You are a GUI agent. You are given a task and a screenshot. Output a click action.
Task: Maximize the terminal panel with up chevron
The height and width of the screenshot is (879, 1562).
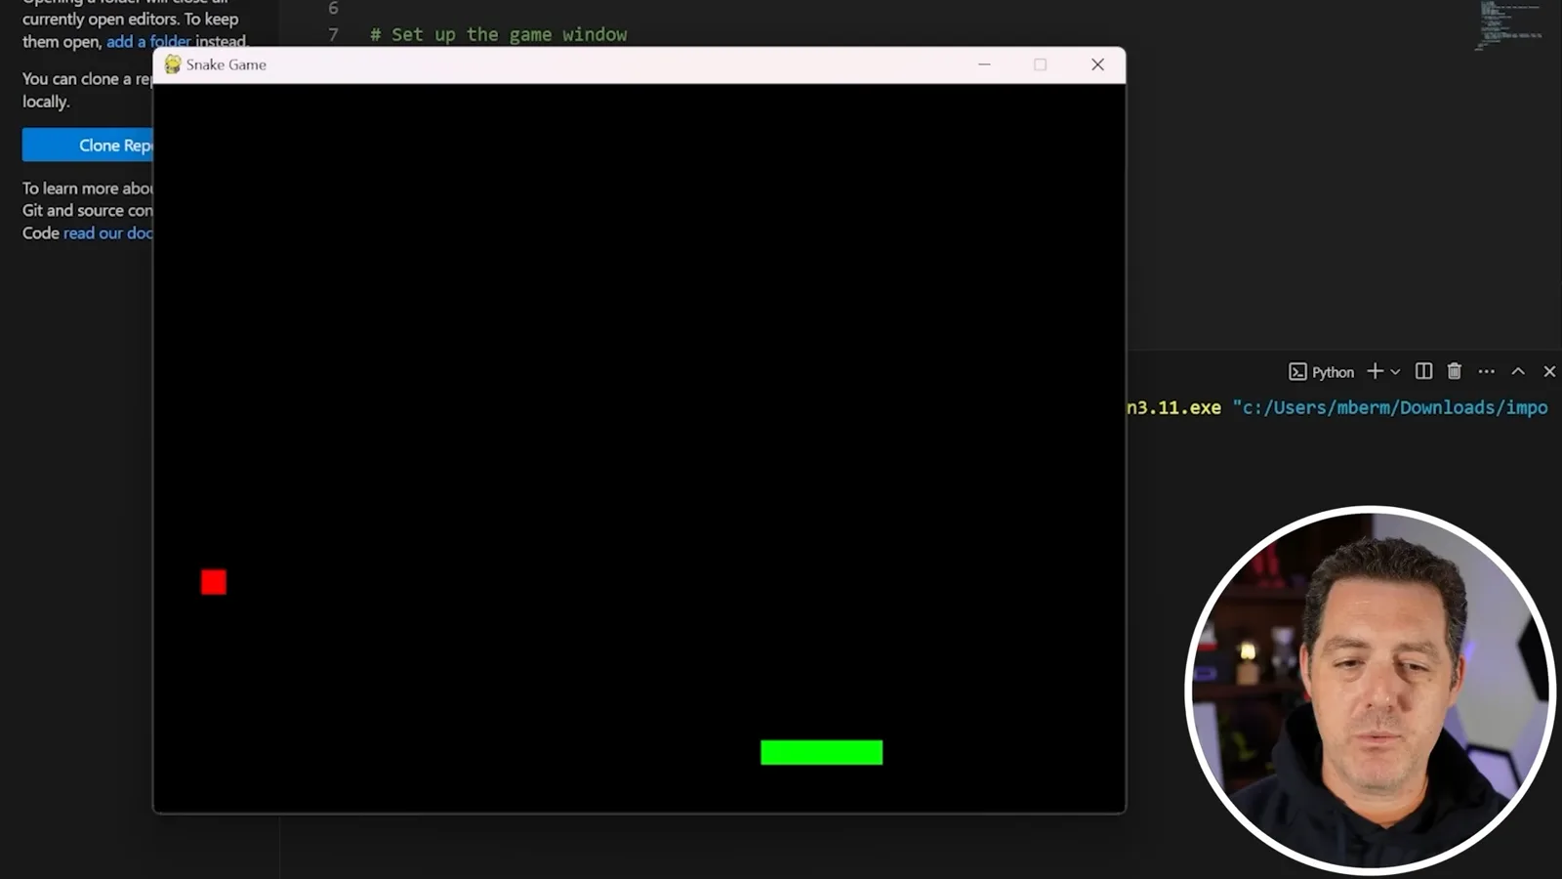1518,371
